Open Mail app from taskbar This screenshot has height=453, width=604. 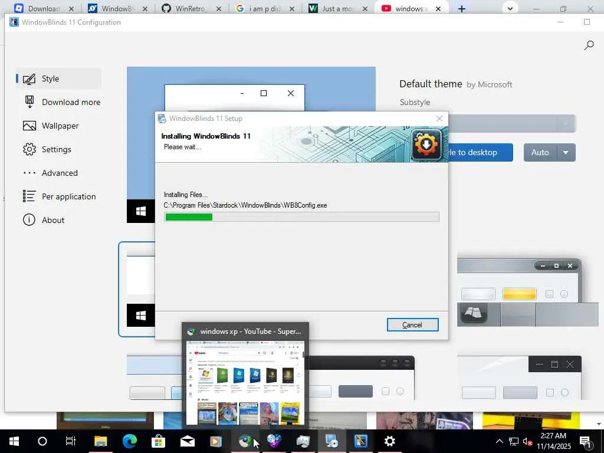pyautogui.click(x=187, y=441)
